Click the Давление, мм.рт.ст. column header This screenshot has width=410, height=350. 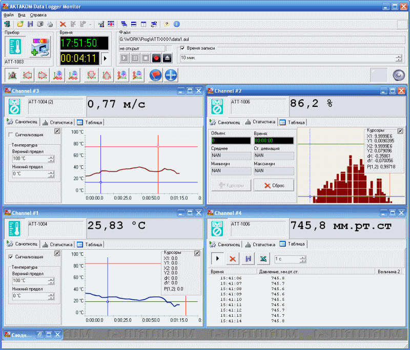point(316,272)
